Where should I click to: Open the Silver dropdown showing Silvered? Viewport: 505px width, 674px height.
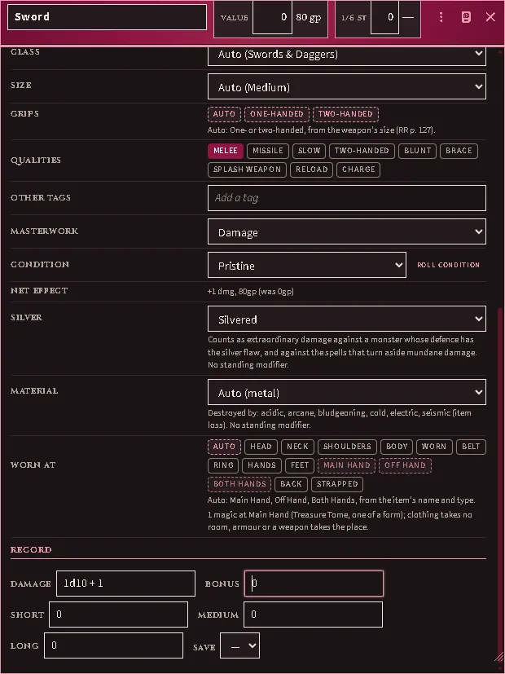(x=347, y=319)
